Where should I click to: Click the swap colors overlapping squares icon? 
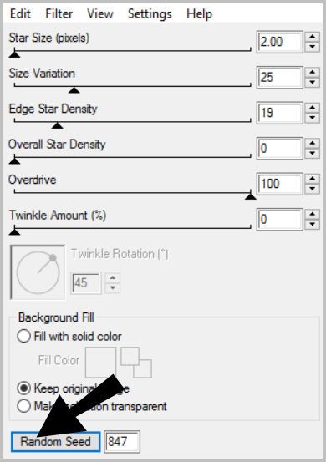pyautogui.click(x=136, y=363)
